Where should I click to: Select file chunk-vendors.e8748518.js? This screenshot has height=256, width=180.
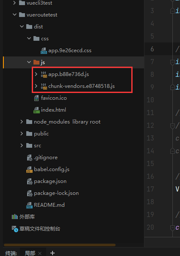(81, 86)
